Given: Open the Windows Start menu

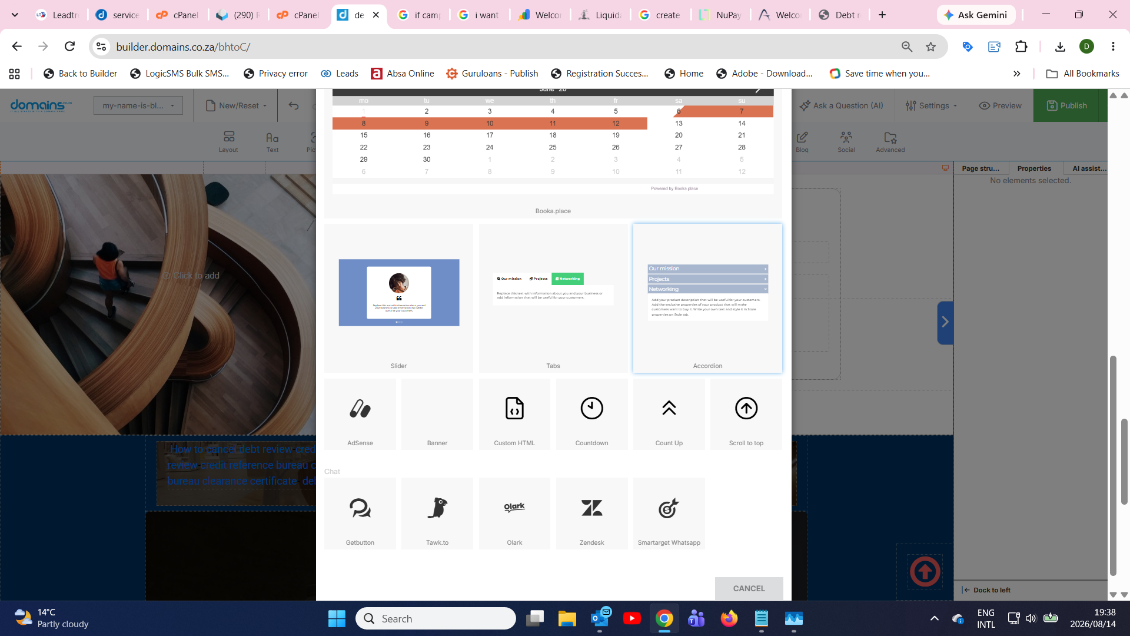Looking at the screenshot, I should click(x=337, y=618).
